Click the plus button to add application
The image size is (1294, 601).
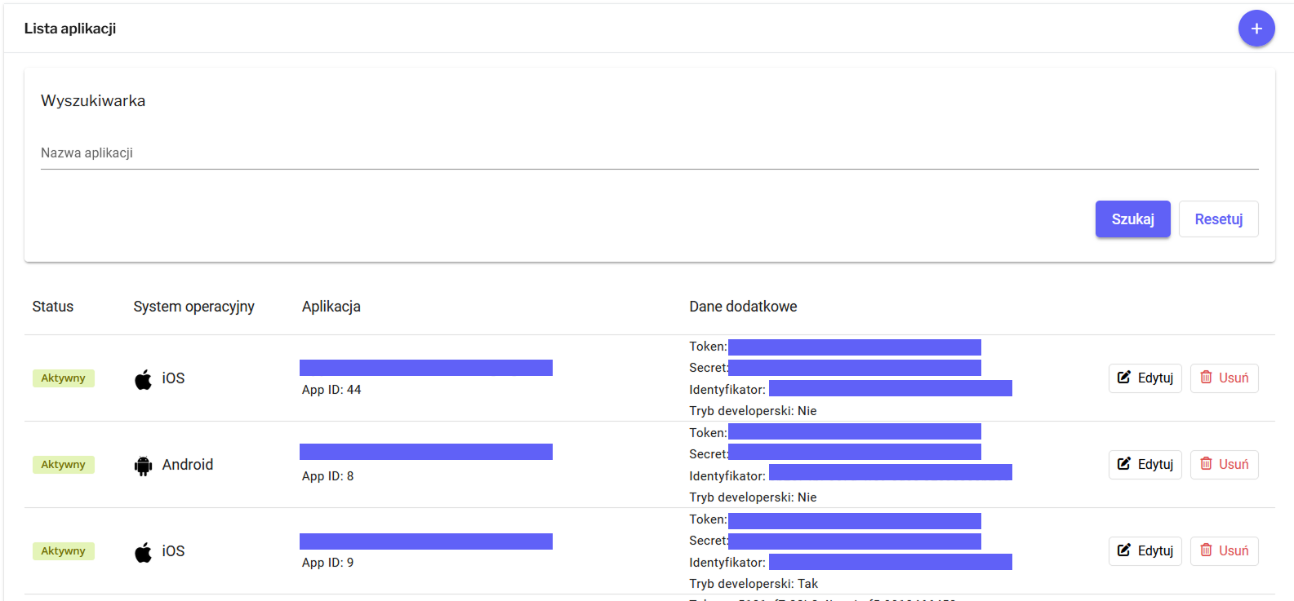pyautogui.click(x=1256, y=29)
